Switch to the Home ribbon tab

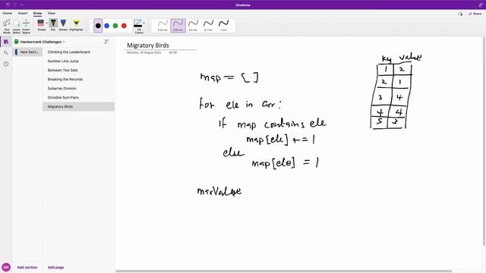pyautogui.click(x=8, y=14)
